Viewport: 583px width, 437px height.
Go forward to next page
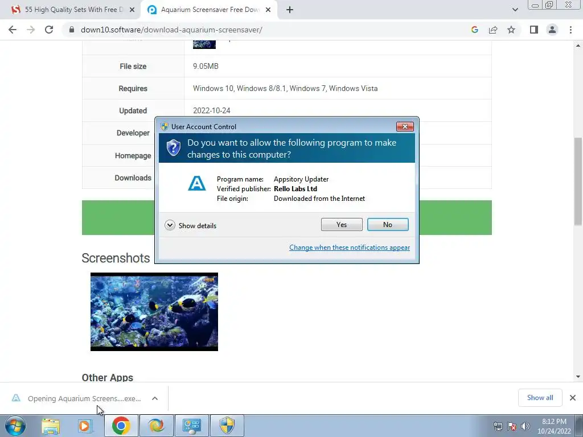click(31, 30)
